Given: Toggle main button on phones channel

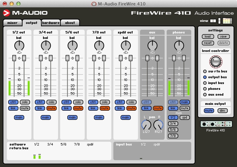Looking at the screenshot, I should click(x=184, y=102).
